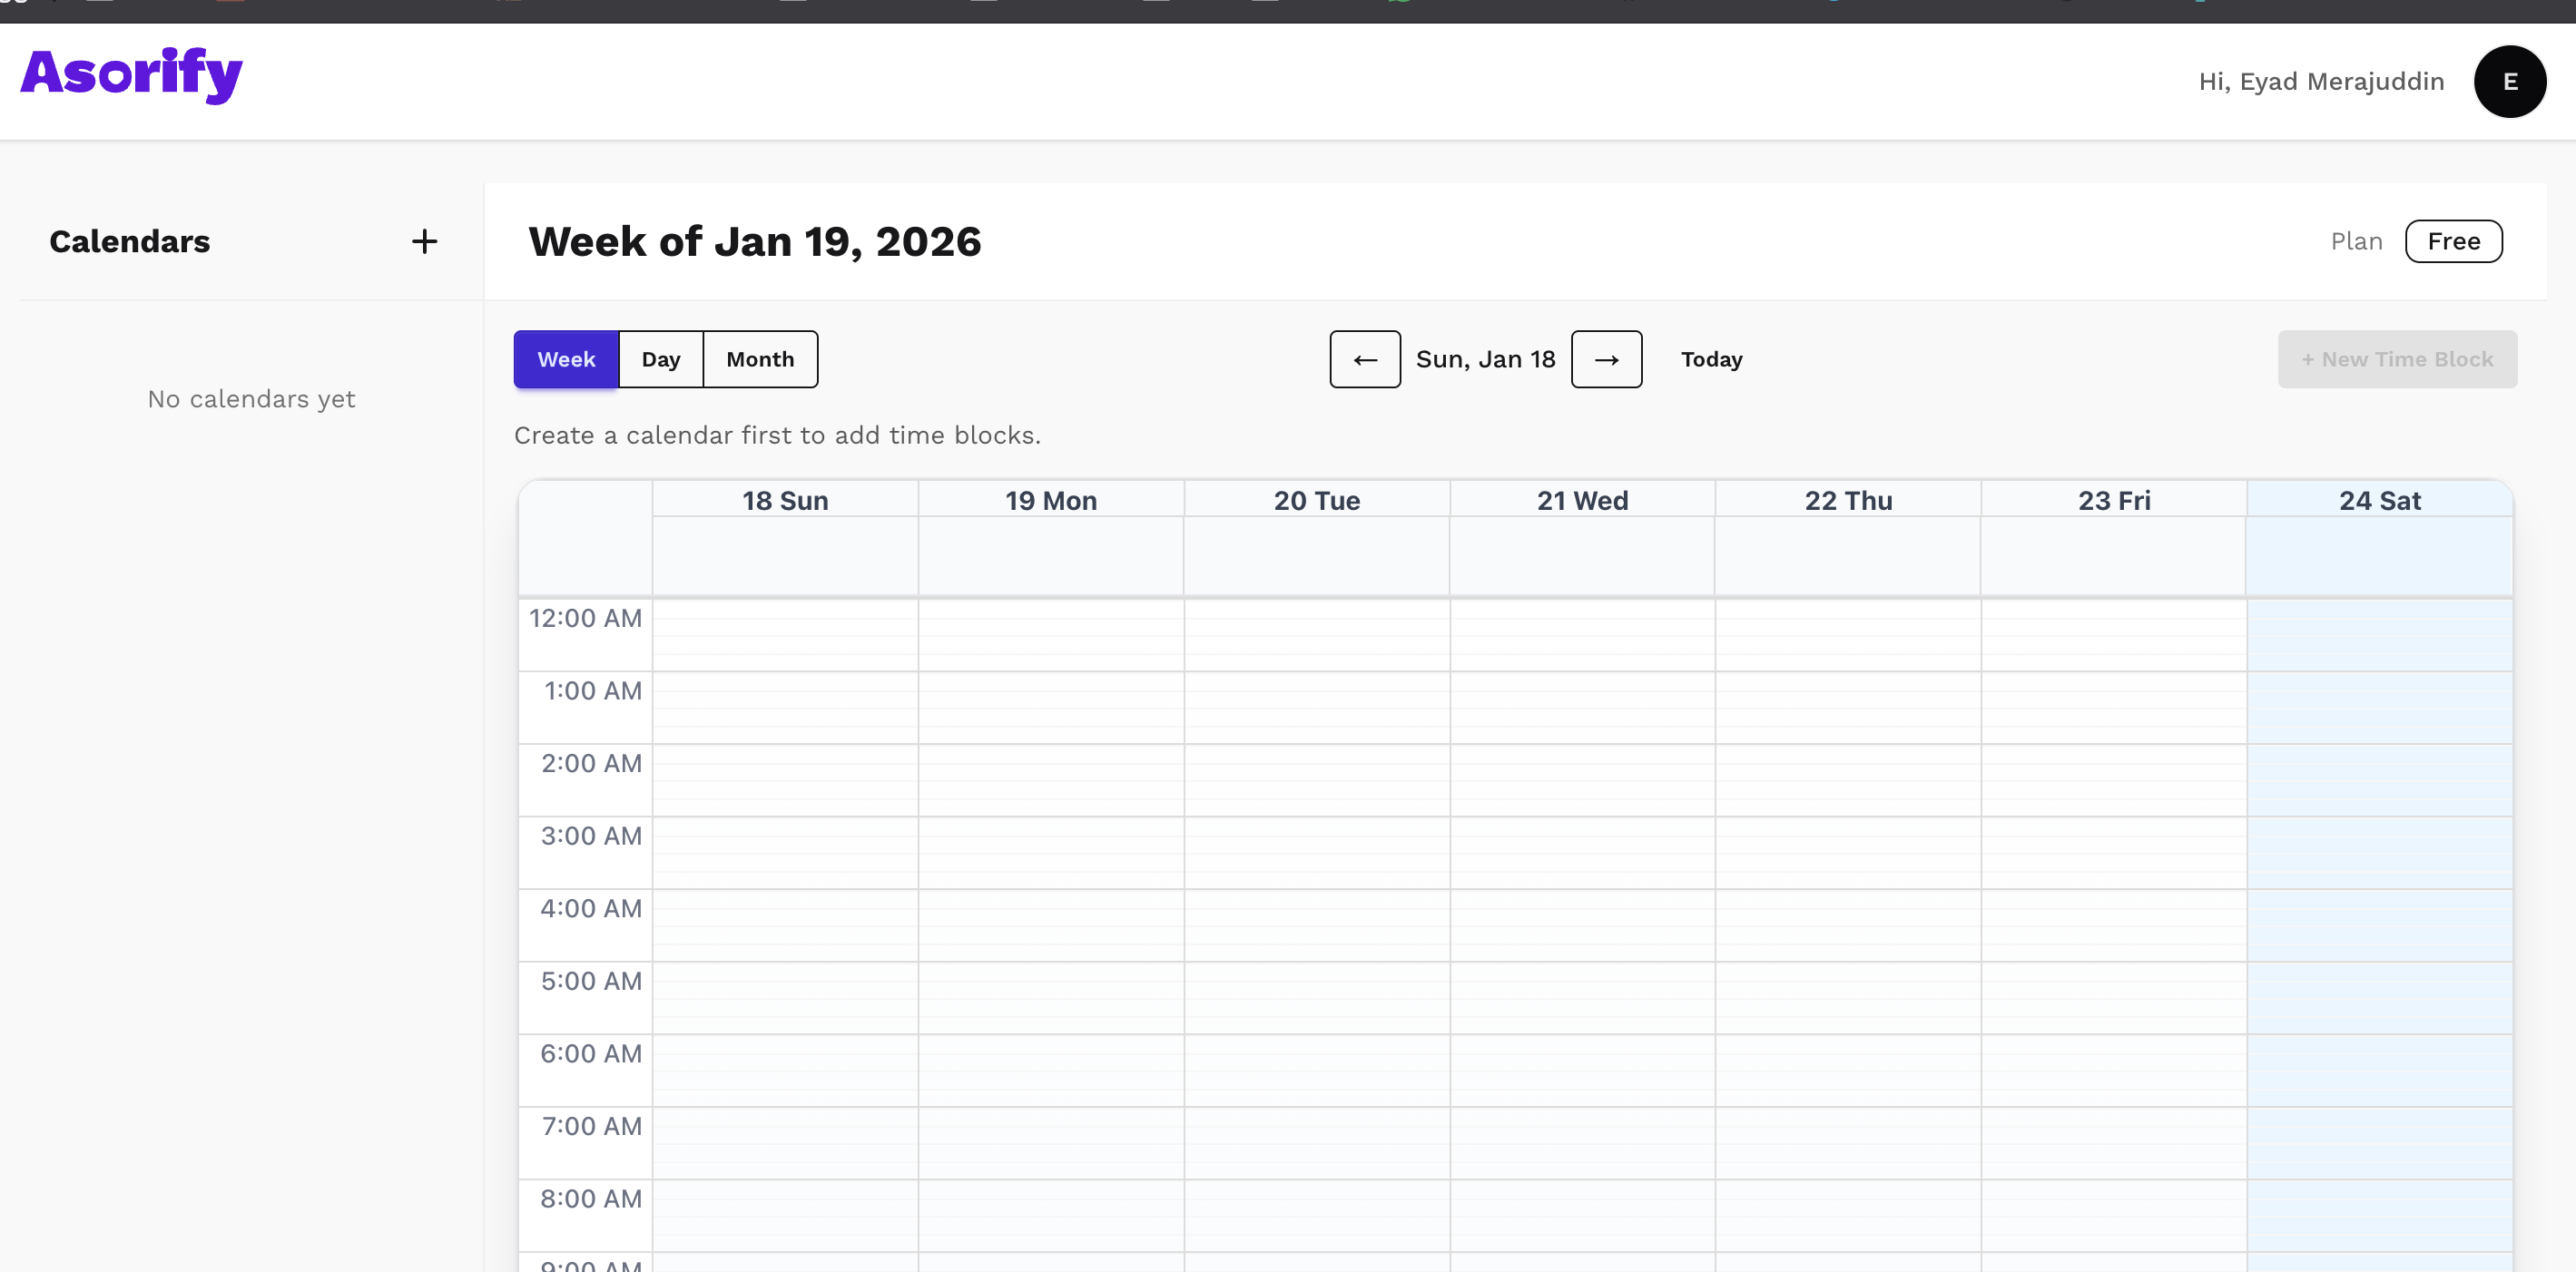Select the Week view tab
This screenshot has height=1272, width=2576.
565,358
